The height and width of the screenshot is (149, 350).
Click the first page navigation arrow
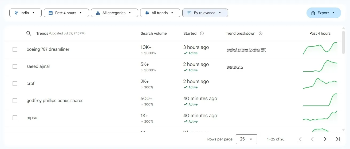tap(300, 139)
